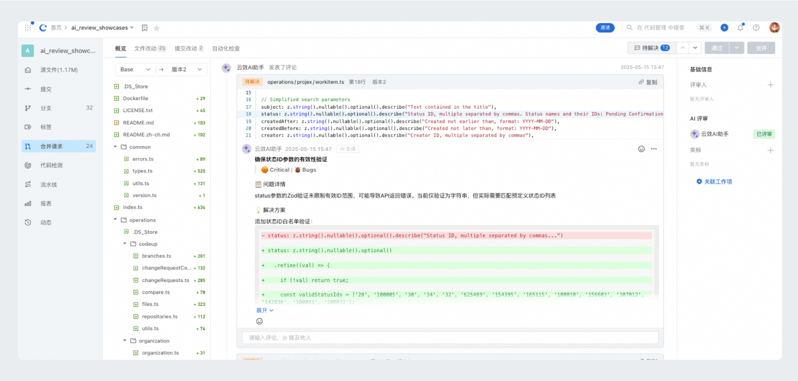
Task: Add emoji reaction to AI comment
Action: point(641,149)
